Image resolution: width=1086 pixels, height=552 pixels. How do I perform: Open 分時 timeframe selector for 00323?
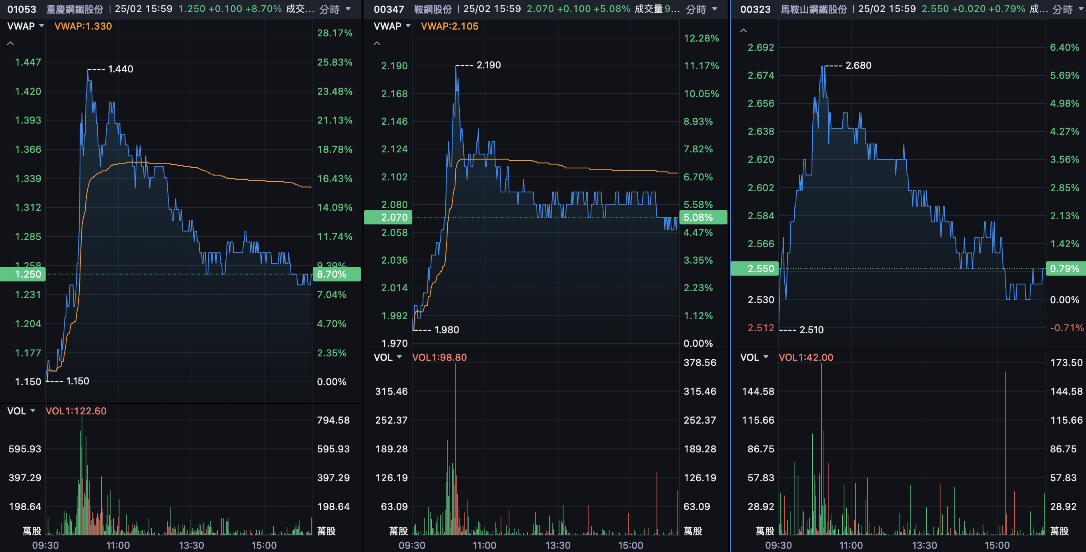[x=1068, y=9]
